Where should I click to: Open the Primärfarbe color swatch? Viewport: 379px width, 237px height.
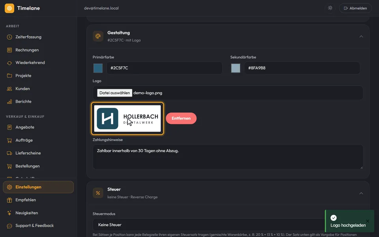[98, 68]
